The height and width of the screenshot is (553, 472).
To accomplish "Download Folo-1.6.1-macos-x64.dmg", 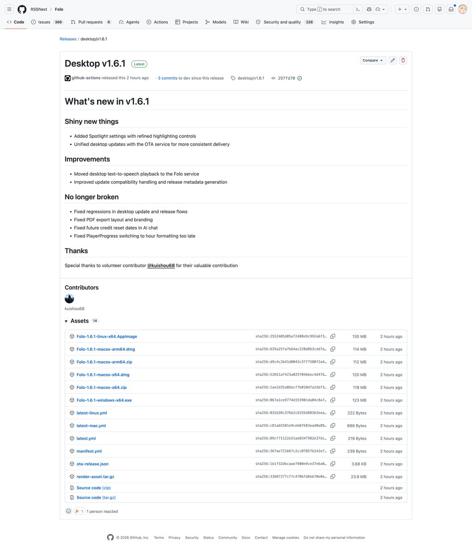I will coord(103,375).
